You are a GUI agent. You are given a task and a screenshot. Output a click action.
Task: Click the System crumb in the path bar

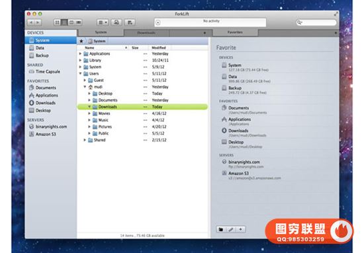point(97,41)
